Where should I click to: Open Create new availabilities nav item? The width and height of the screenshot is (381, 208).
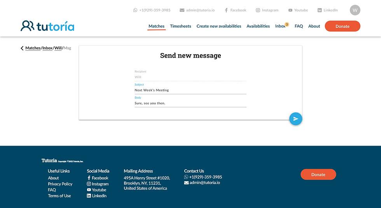(218, 26)
